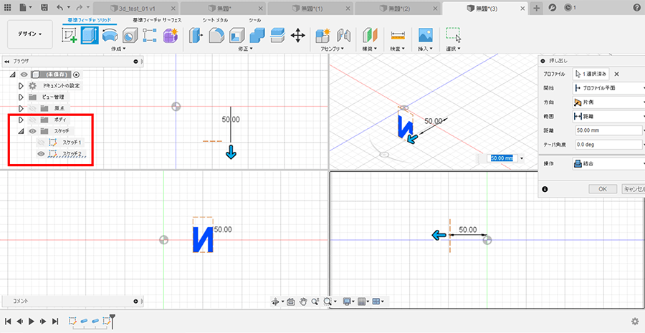Image resolution: width=645 pixels, height=333 pixels.
Task: Open the 操作 operation dropdown
Action: tap(608, 163)
